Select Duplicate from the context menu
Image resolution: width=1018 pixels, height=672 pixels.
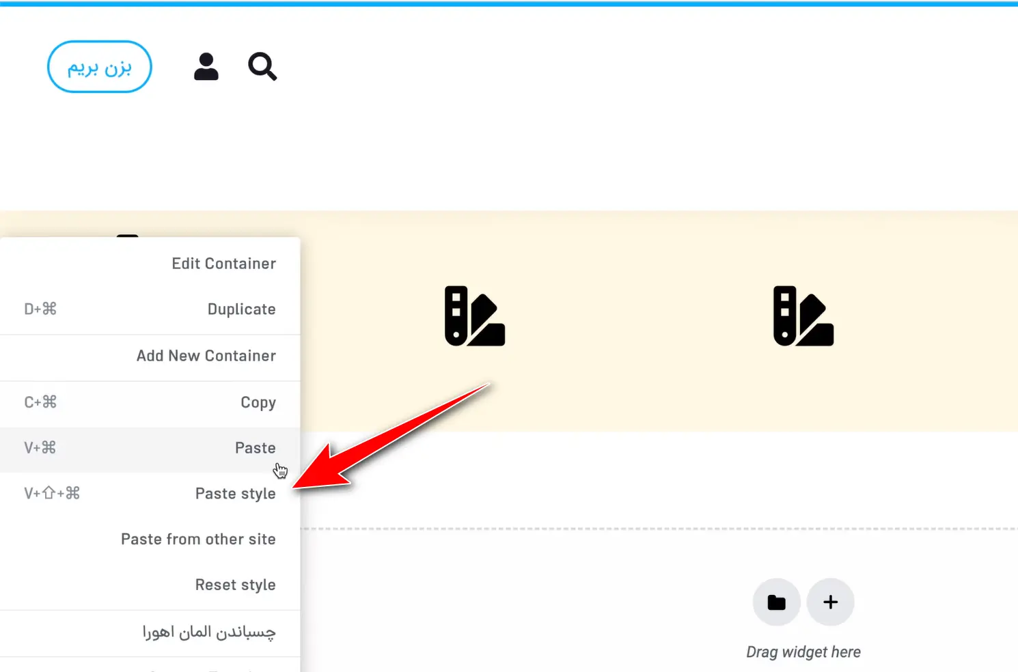coord(241,309)
